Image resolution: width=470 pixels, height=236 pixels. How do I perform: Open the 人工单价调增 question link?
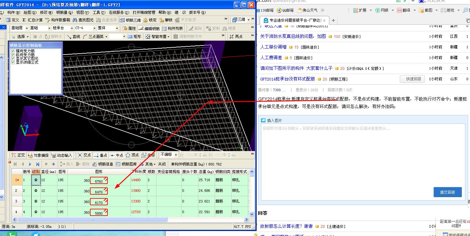coord(273,47)
